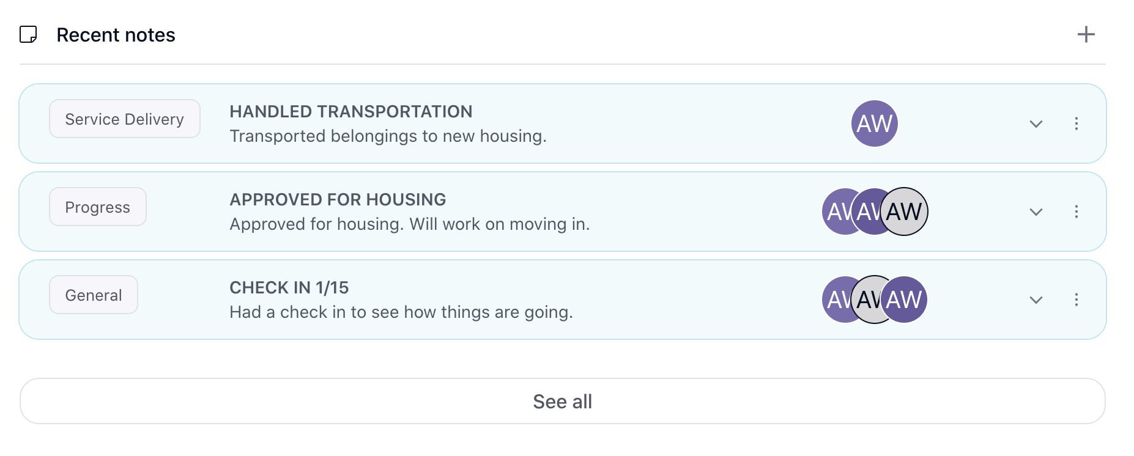Click the Service Delivery category tag
This screenshot has height=456, width=1134.
click(x=125, y=119)
